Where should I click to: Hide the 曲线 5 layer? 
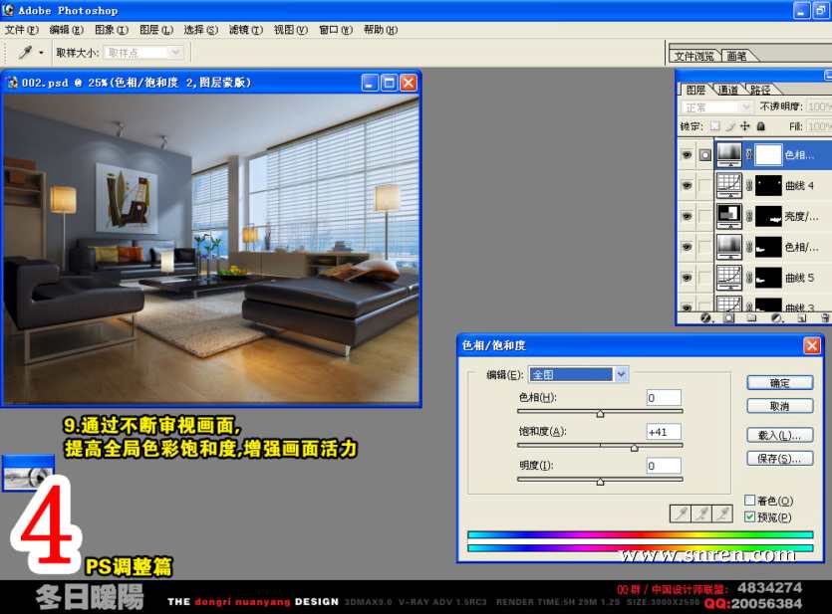tap(688, 278)
